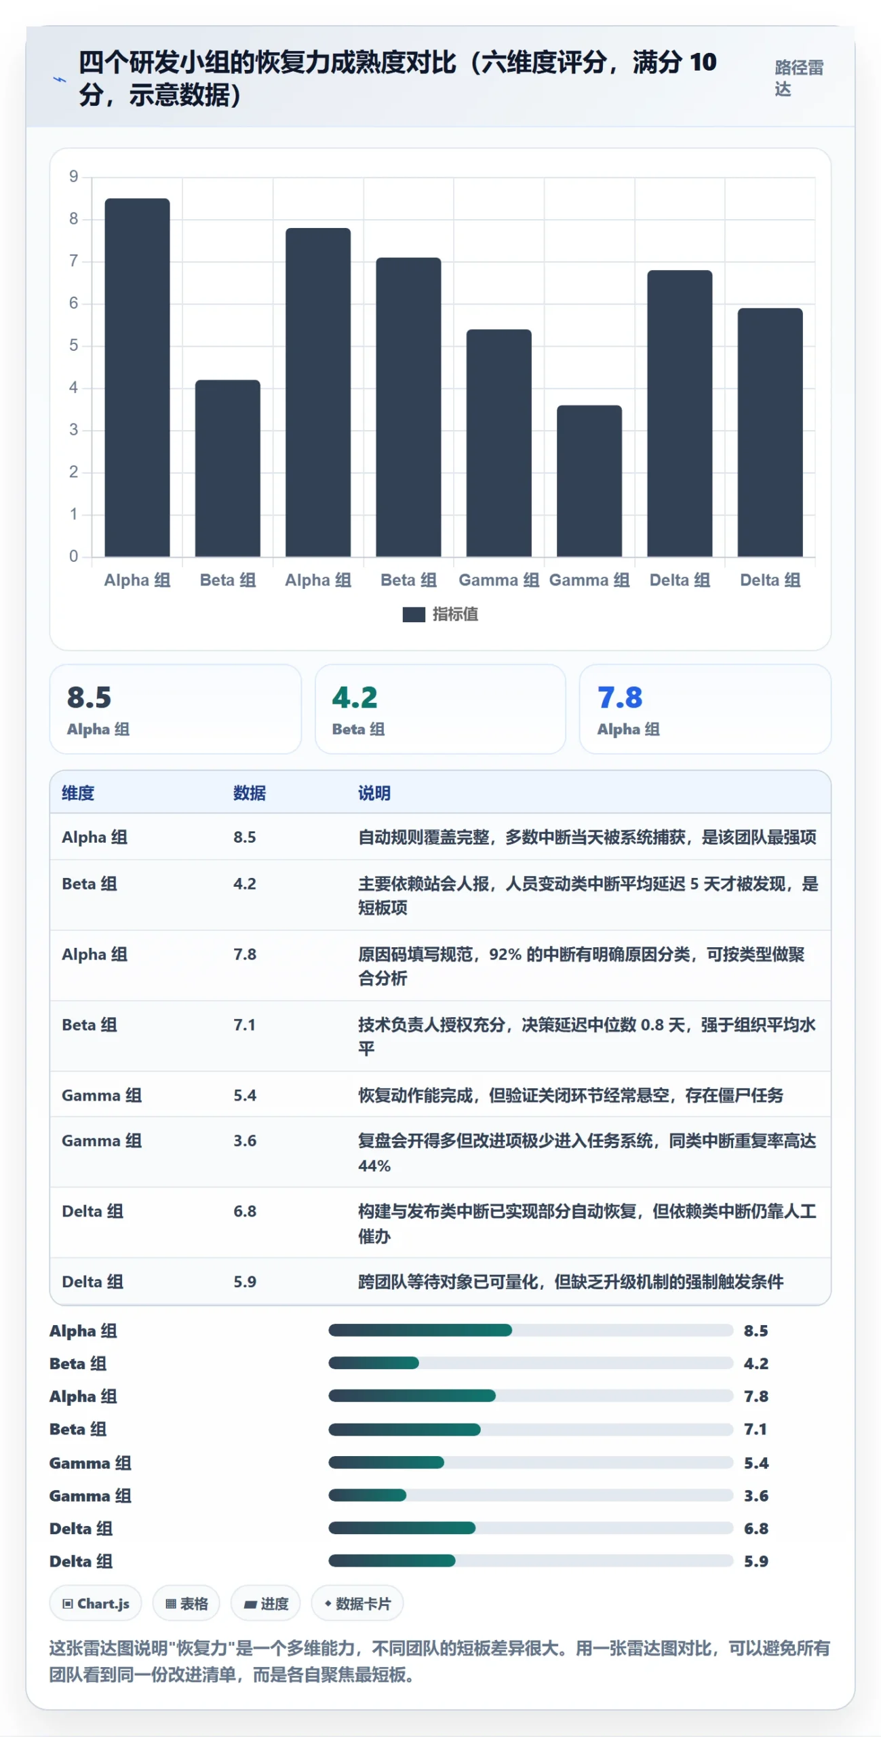Click the 路径雷达 tag in the header
Viewport: 881px width, 1737px height.
point(799,78)
